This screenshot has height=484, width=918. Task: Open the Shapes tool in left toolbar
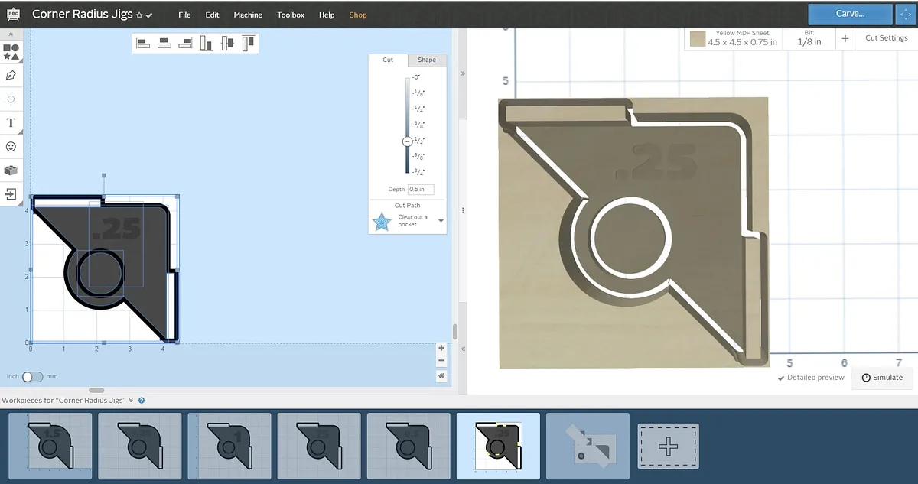pos(11,52)
